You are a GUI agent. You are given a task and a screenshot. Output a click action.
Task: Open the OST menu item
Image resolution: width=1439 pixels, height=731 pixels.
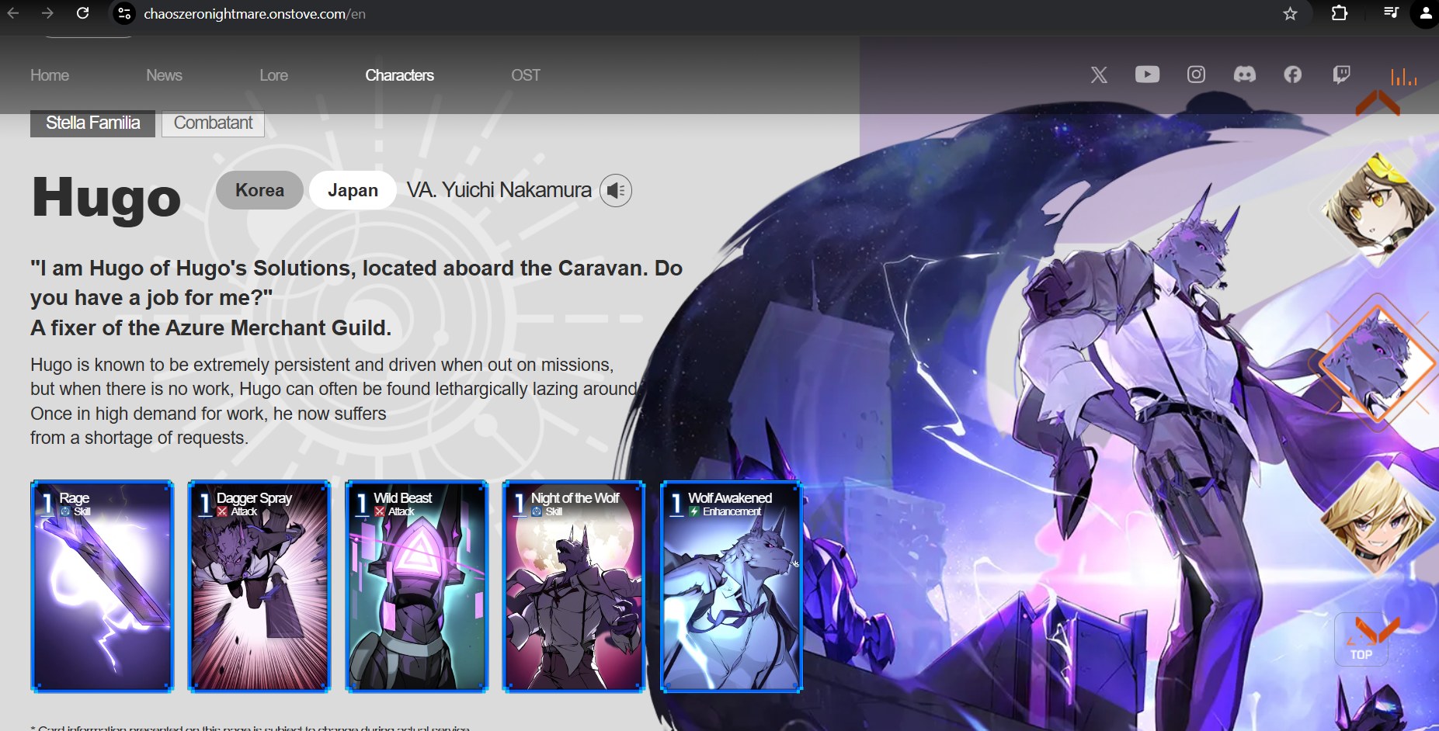[x=525, y=75]
